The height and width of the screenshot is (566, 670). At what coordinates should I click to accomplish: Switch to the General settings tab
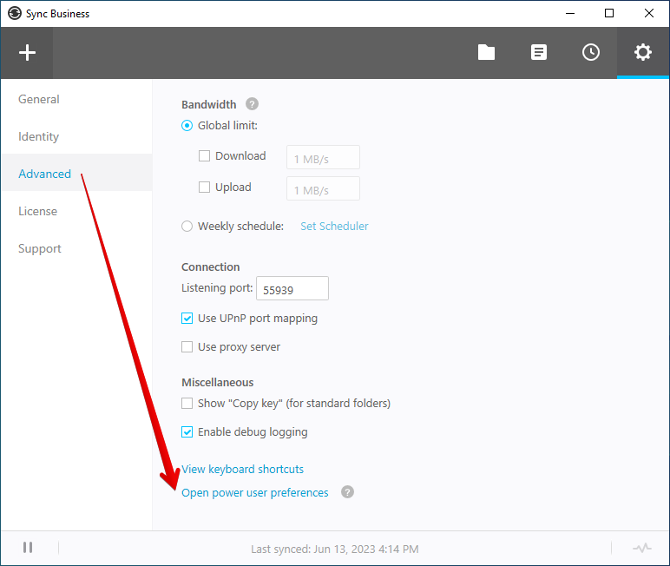39,100
